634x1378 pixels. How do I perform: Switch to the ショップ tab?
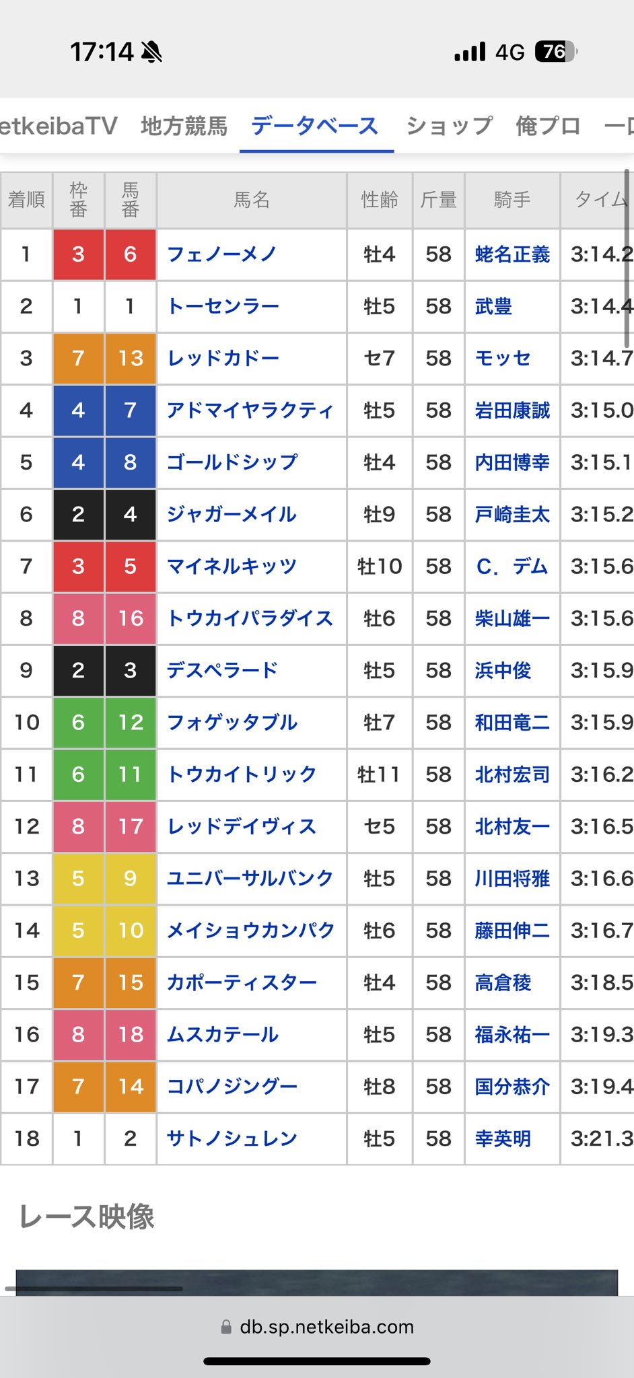pos(449,126)
